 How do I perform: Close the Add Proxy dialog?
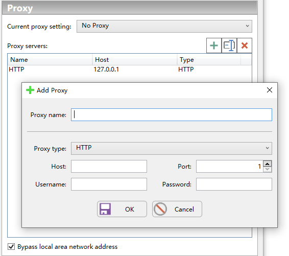click(x=270, y=90)
